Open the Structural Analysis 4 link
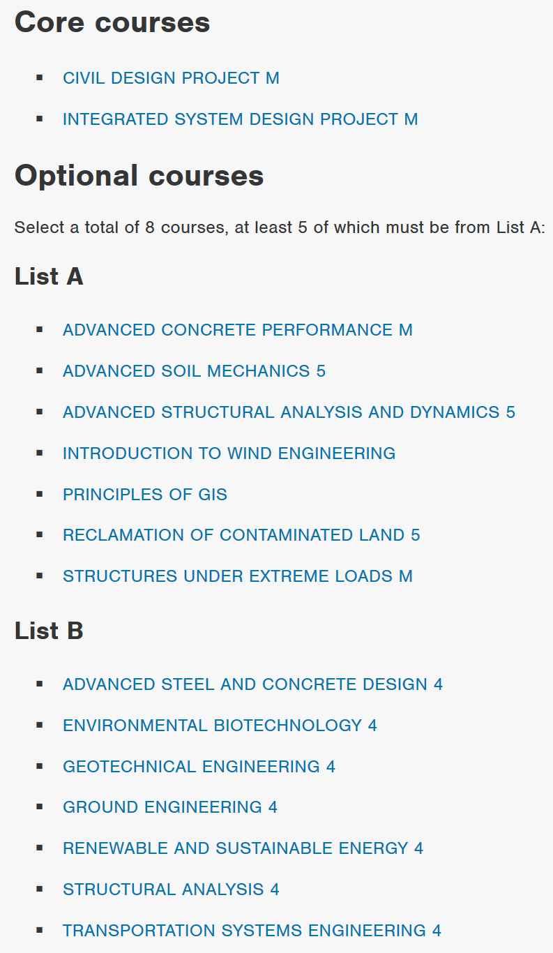This screenshot has width=553, height=953. coord(171,890)
